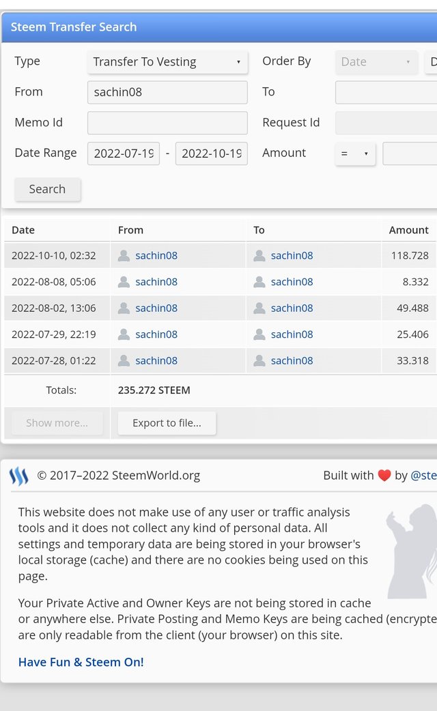Click the Memo Id input field
This screenshot has width=437, height=711.
point(167,123)
